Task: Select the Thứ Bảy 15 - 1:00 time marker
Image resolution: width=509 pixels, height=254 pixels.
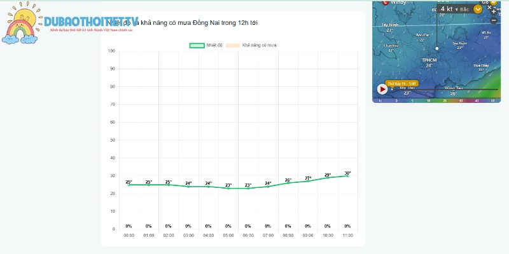Action: [x=401, y=84]
